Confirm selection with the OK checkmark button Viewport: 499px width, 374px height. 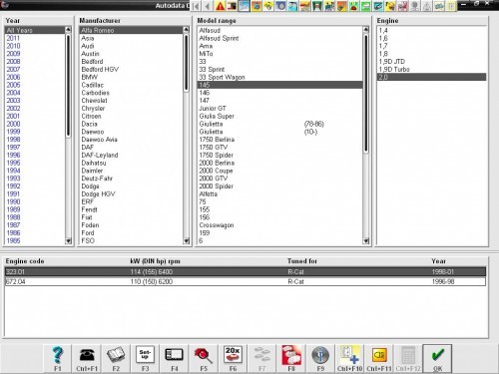(437, 358)
